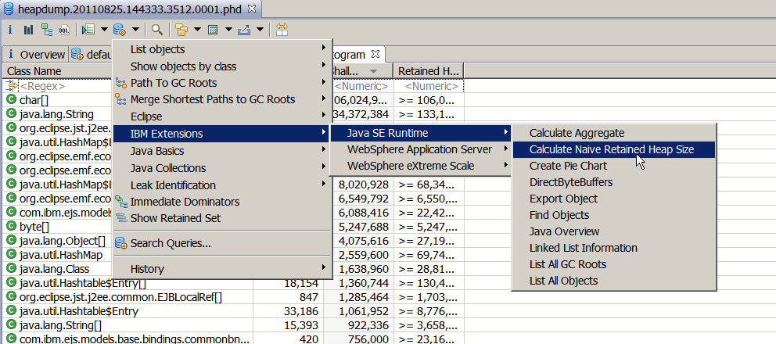
Task: Open dropdown arrow next to reports icon
Action: click(x=104, y=30)
